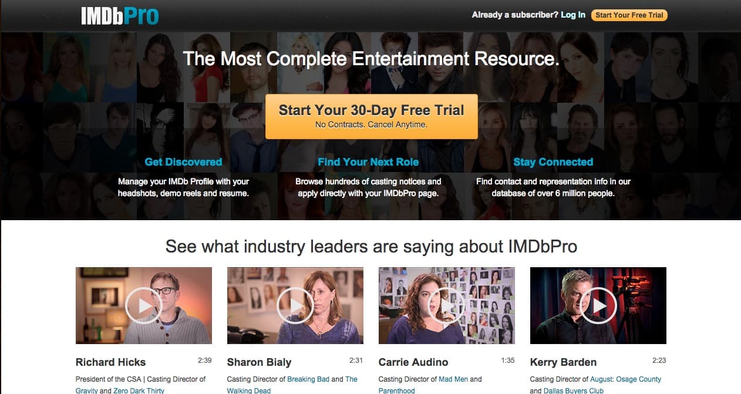Click the header Start Your Free Trial button
Screen dimensions: 741x394
(629, 15)
